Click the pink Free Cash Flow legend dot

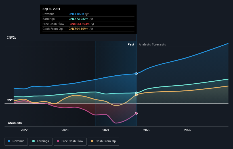(58, 141)
